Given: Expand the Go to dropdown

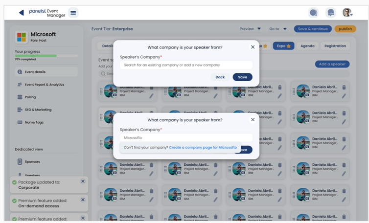Looking at the screenshot, I should point(277,29).
